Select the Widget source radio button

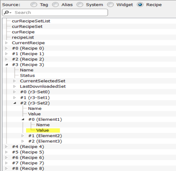click(110, 5)
